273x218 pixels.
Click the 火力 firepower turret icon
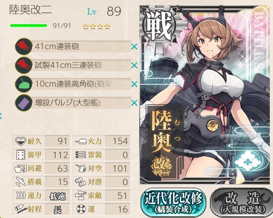pos(81,141)
